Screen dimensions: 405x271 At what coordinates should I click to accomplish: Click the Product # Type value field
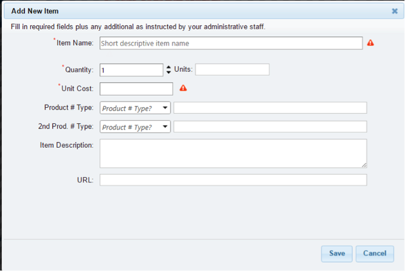pyautogui.click(x=270, y=108)
